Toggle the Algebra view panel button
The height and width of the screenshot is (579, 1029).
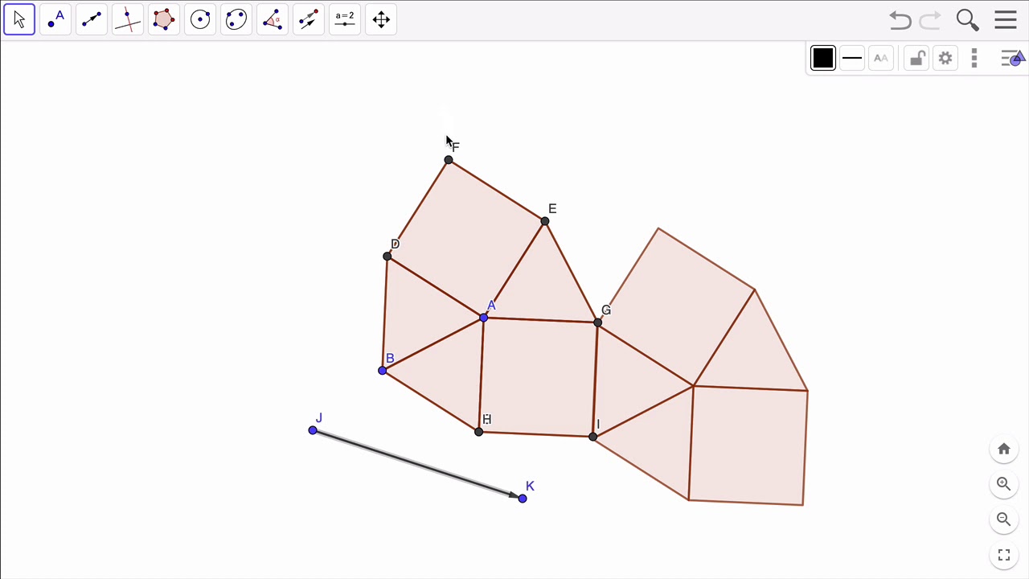pyautogui.click(x=1012, y=58)
